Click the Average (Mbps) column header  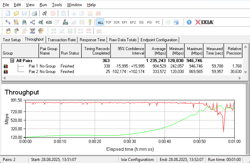(x=156, y=51)
